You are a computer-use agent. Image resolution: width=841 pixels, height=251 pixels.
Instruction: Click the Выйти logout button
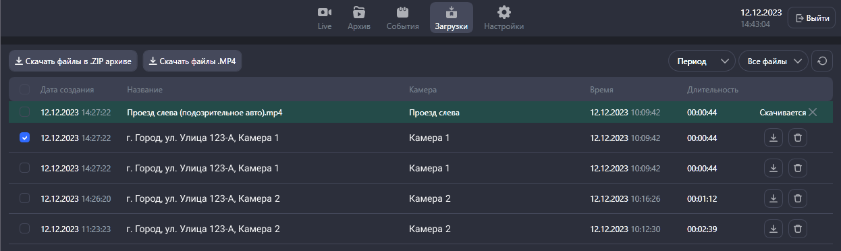[812, 18]
